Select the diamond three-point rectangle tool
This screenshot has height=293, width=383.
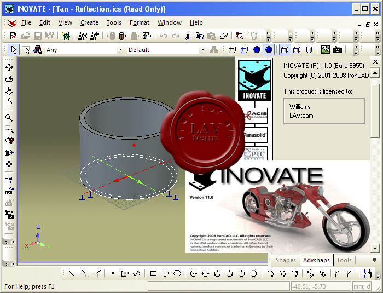click(x=165, y=273)
